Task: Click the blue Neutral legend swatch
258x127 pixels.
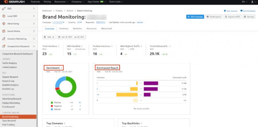Action: click(52, 109)
